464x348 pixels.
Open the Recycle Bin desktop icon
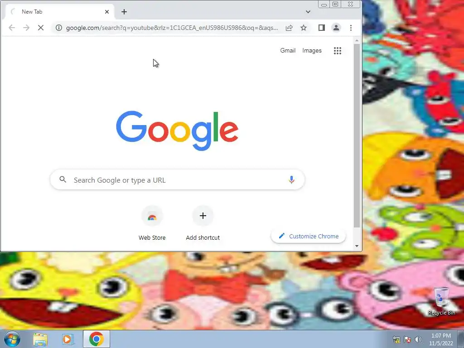(441, 301)
